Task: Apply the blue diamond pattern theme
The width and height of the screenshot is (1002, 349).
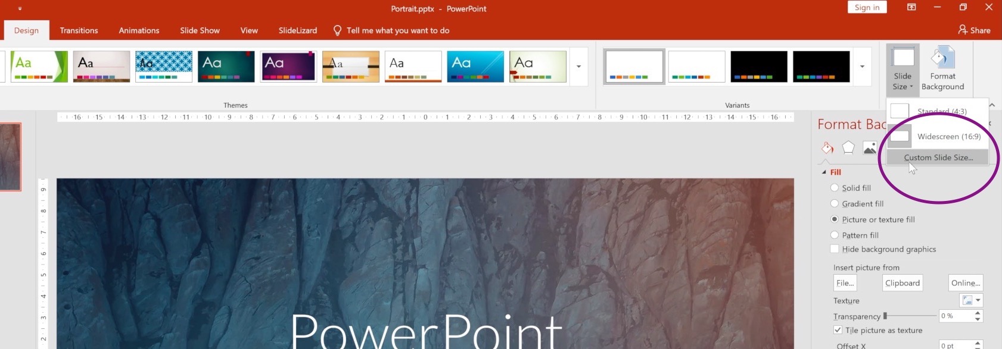Action: click(x=164, y=66)
